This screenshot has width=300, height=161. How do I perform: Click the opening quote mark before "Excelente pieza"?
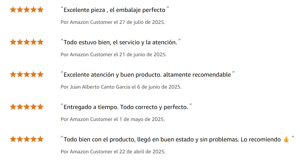(x=62, y=9)
